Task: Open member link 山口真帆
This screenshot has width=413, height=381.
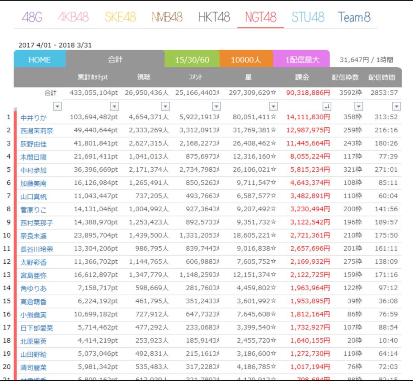Action: pos(33,197)
